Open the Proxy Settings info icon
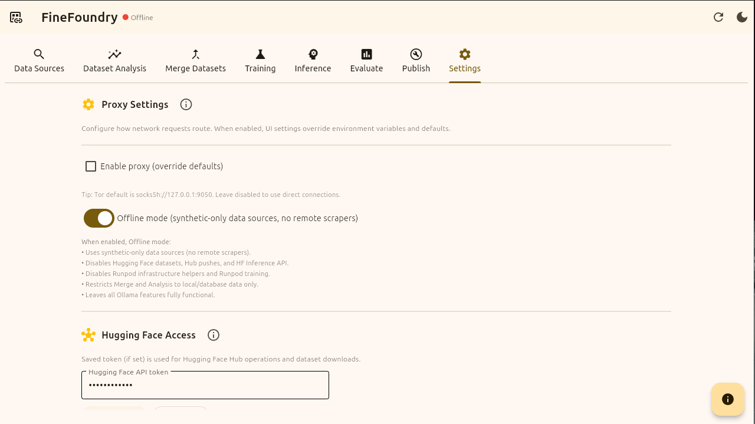 click(186, 104)
